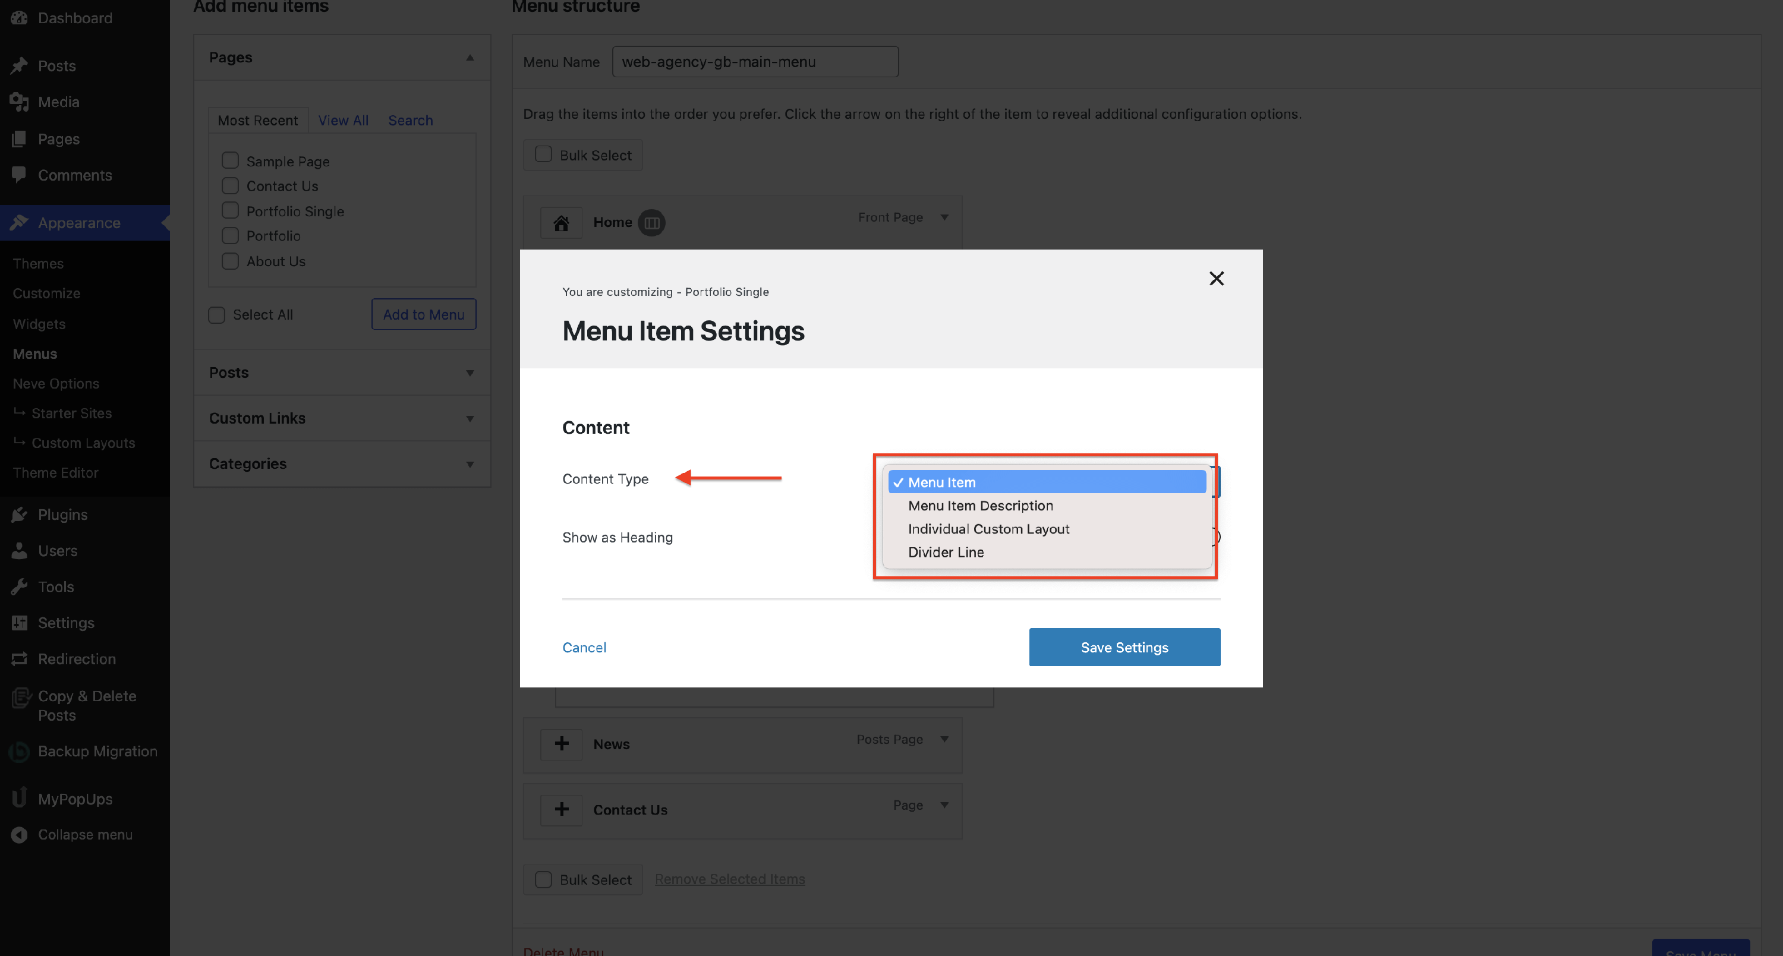Image resolution: width=1783 pixels, height=956 pixels.
Task: Open Plugins from the sidebar icon
Action: 20,515
